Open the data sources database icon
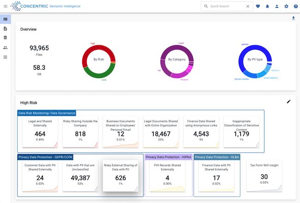300x203 pixels. click(x=5, y=38)
